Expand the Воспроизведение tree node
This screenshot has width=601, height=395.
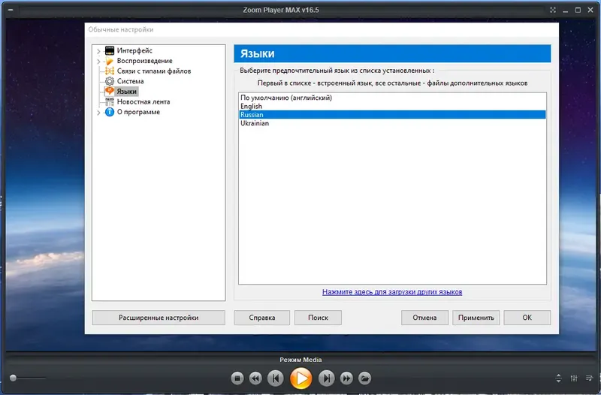click(98, 61)
